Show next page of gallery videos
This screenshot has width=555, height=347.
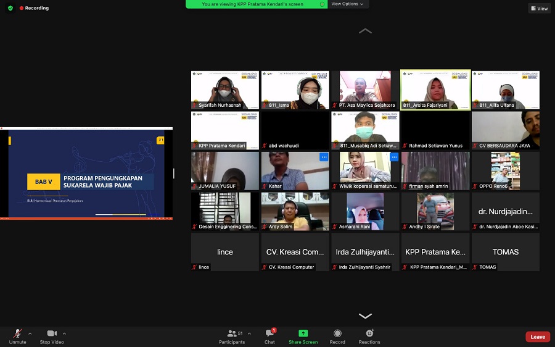[365, 316]
